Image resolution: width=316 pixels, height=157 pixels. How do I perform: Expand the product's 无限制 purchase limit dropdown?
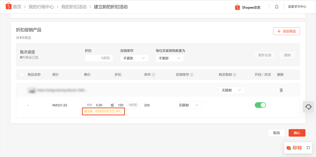point(231,90)
